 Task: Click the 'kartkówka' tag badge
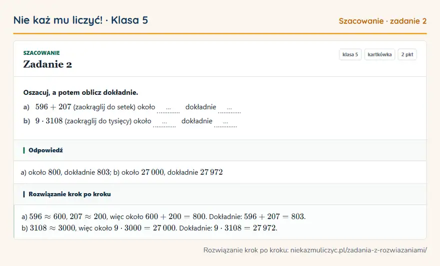(x=379, y=54)
